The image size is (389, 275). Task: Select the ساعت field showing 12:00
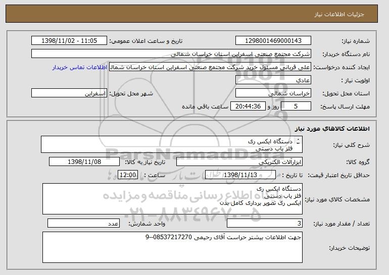pyautogui.click(x=128, y=175)
